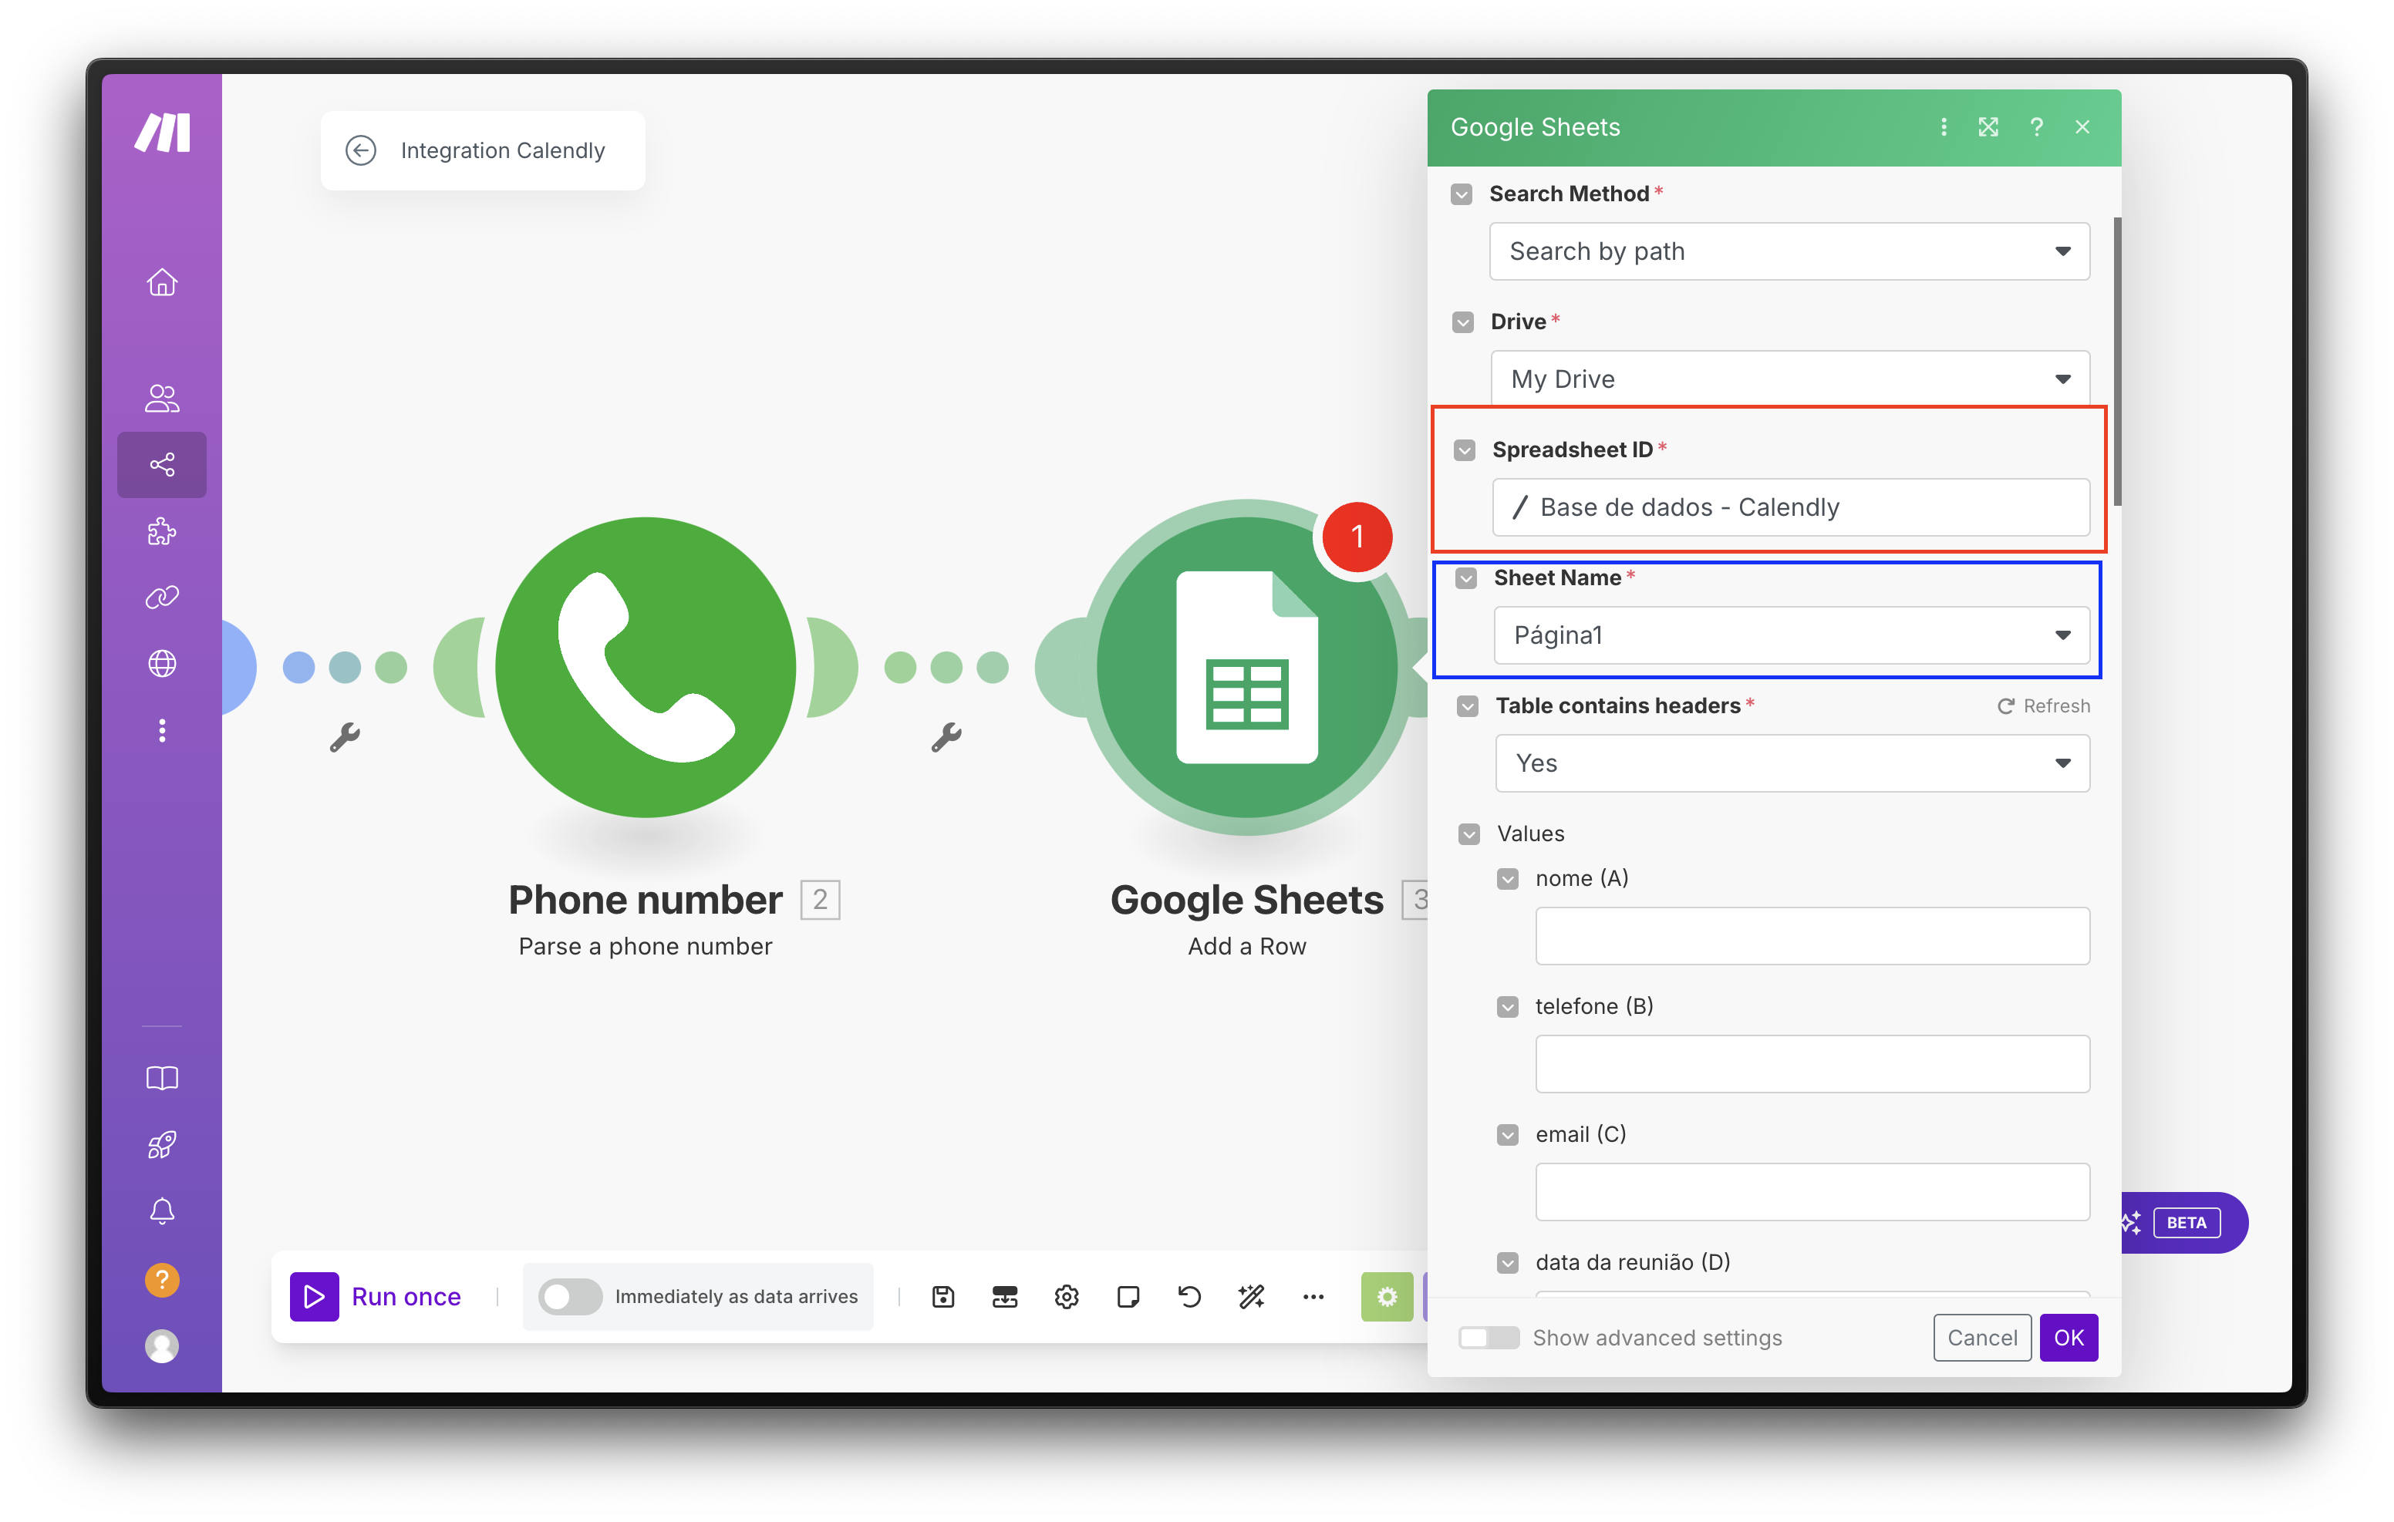The height and width of the screenshot is (1522, 2394).
Task: Click the nome (A) input field
Action: (1812, 935)
